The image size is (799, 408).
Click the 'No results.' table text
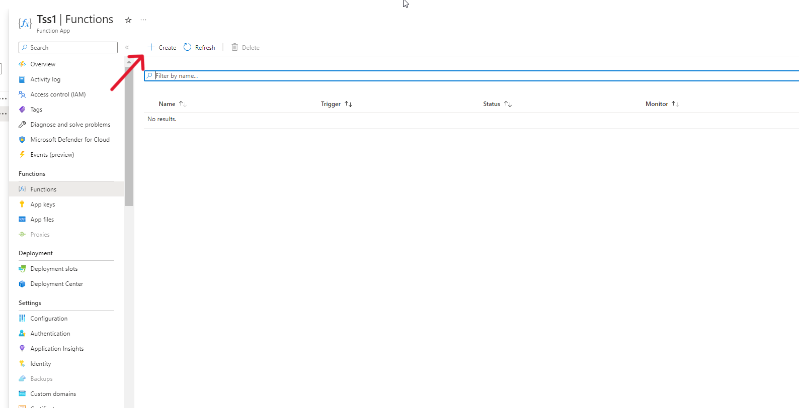(x=162, y=119)
